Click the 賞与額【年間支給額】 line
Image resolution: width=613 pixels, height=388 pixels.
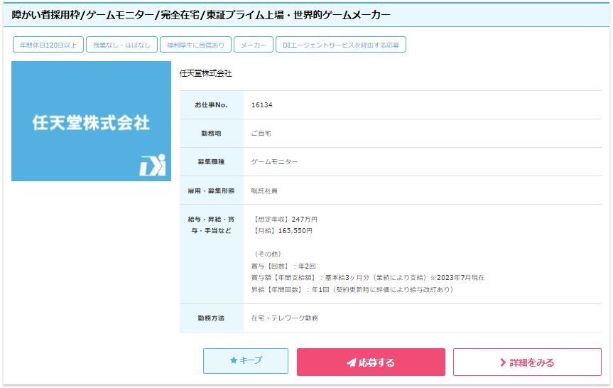pos(368,278)
